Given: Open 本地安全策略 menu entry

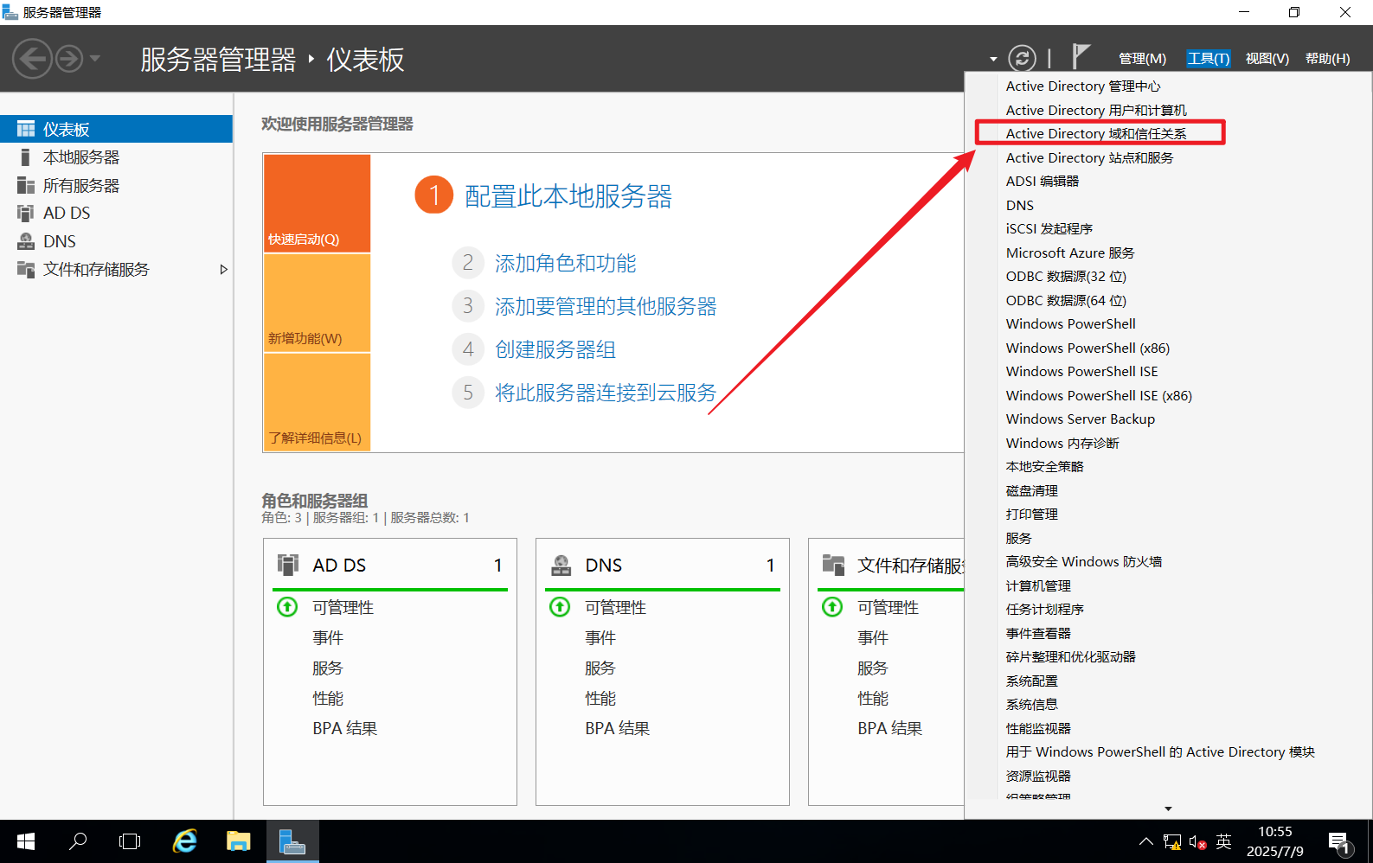Looking at the screenshot, I should coord(1045,467).
